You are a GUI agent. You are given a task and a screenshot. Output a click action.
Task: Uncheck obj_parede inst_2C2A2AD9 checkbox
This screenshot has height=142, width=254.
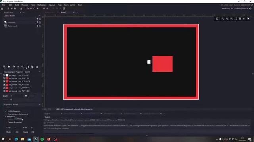click(x=4, y=82)
